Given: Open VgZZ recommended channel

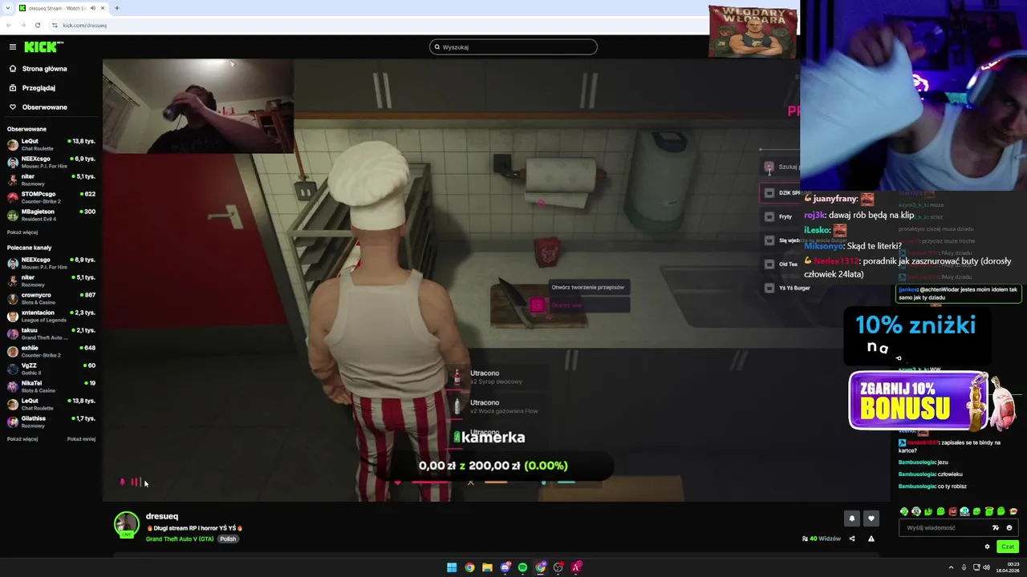Looking at the screenshot, I should (x=51, y=369).
